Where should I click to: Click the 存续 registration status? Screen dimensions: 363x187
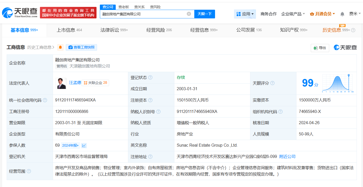point(181,77)
